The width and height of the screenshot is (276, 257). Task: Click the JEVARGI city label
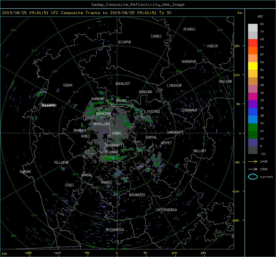point(189,29)
